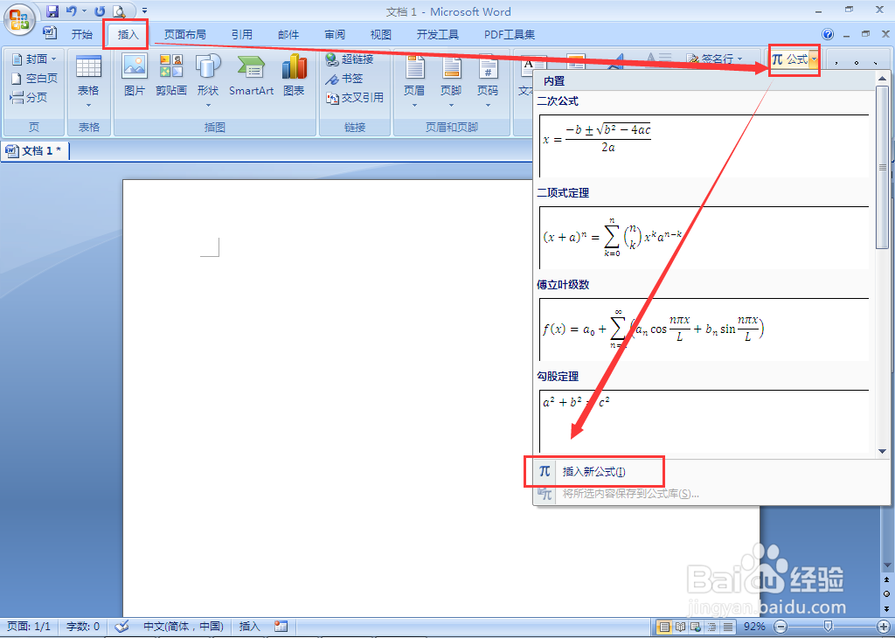
Task: Insert a blank page with 空白页
Action: (x=34, y=78)
